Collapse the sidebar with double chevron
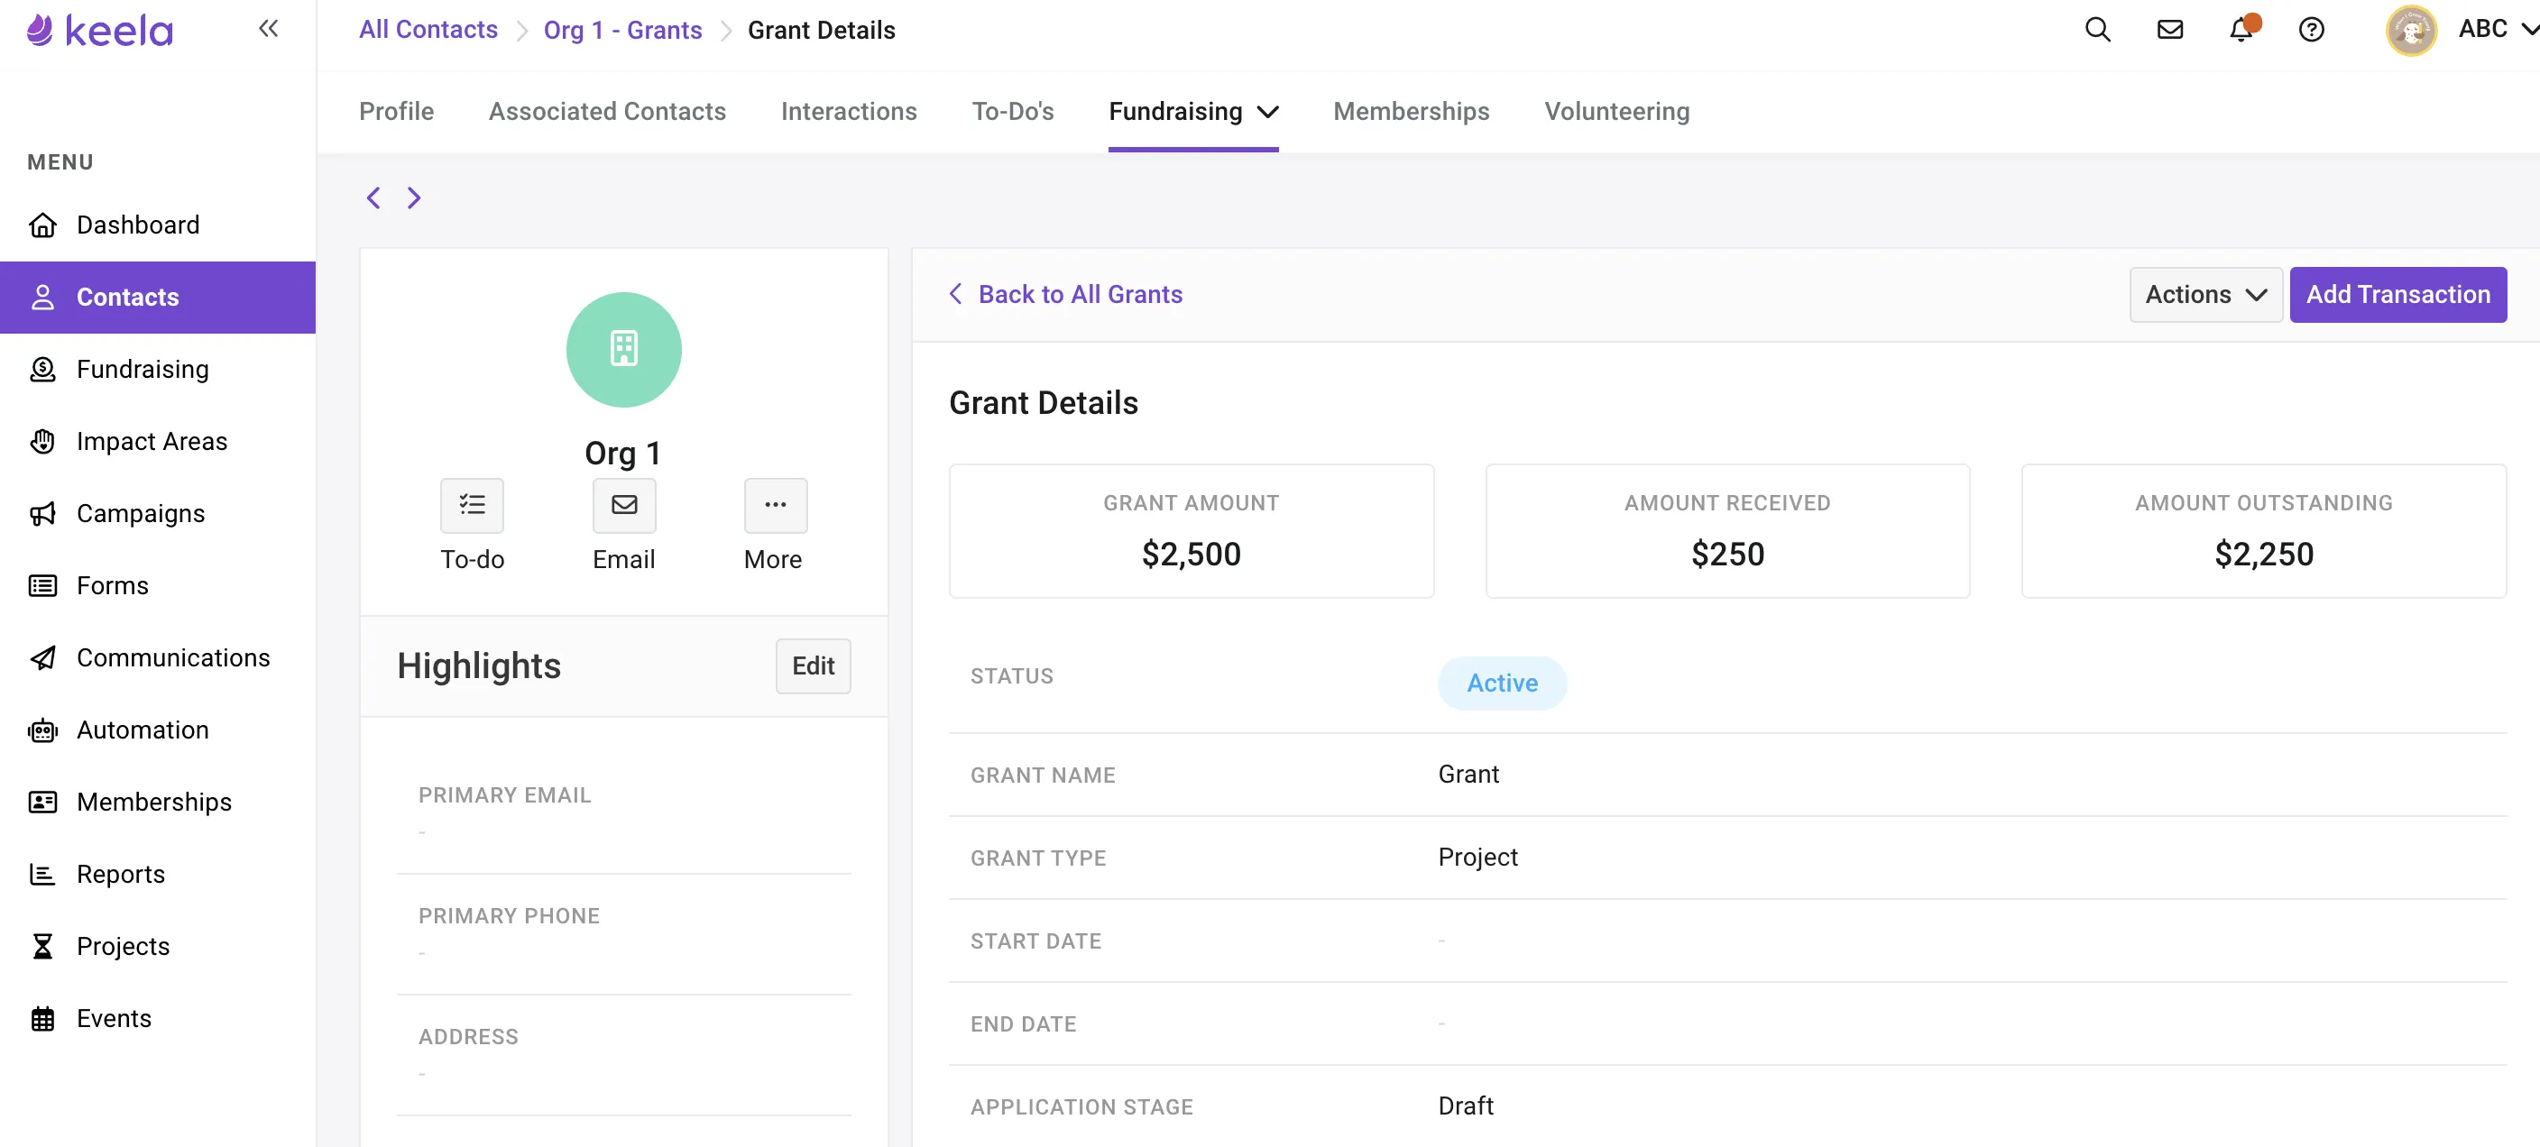Screen dimensions: 2540x1147 tap(268, 29)
